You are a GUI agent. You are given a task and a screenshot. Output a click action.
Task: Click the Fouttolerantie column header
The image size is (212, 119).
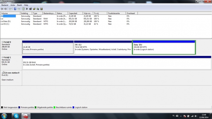click(x=116, y=13)
